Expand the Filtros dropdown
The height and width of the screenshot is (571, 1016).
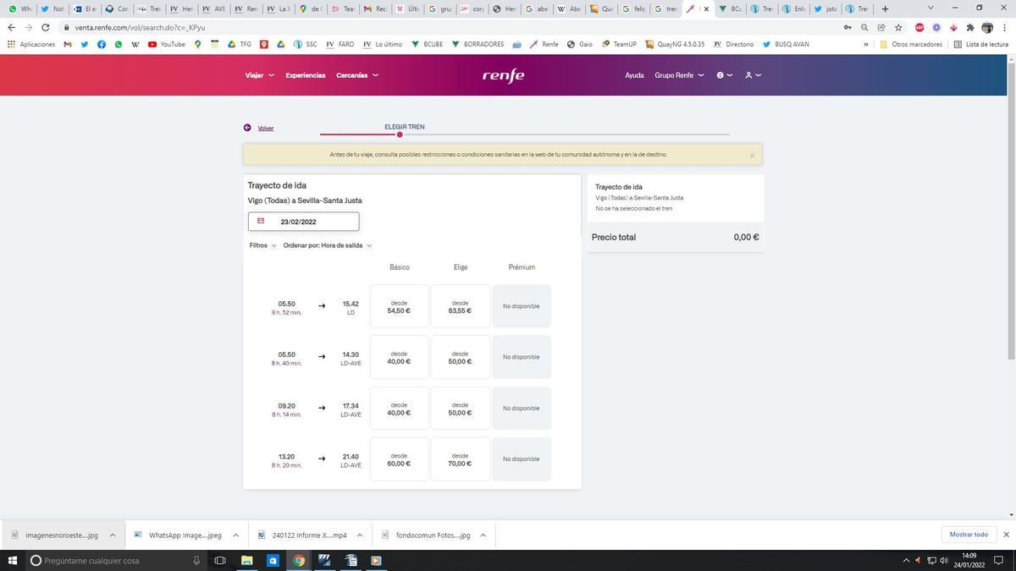tap(262, 245)
